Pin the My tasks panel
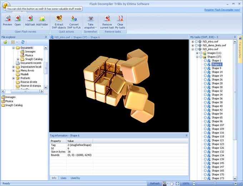Image resolution: width=243 pixels, height=186 pixels. point(235,37)
